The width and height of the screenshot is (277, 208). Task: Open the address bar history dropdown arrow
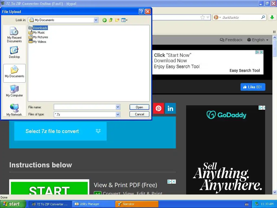[208, 17]
